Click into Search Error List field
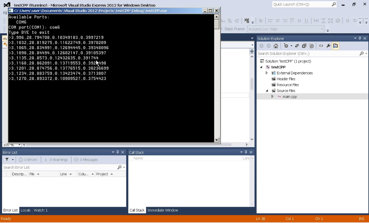 (x=59, y=167)
